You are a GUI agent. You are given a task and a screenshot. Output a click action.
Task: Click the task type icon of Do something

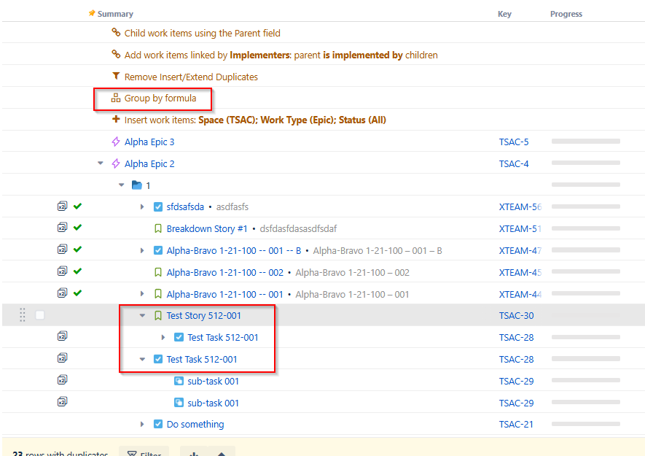coord(158,424)
